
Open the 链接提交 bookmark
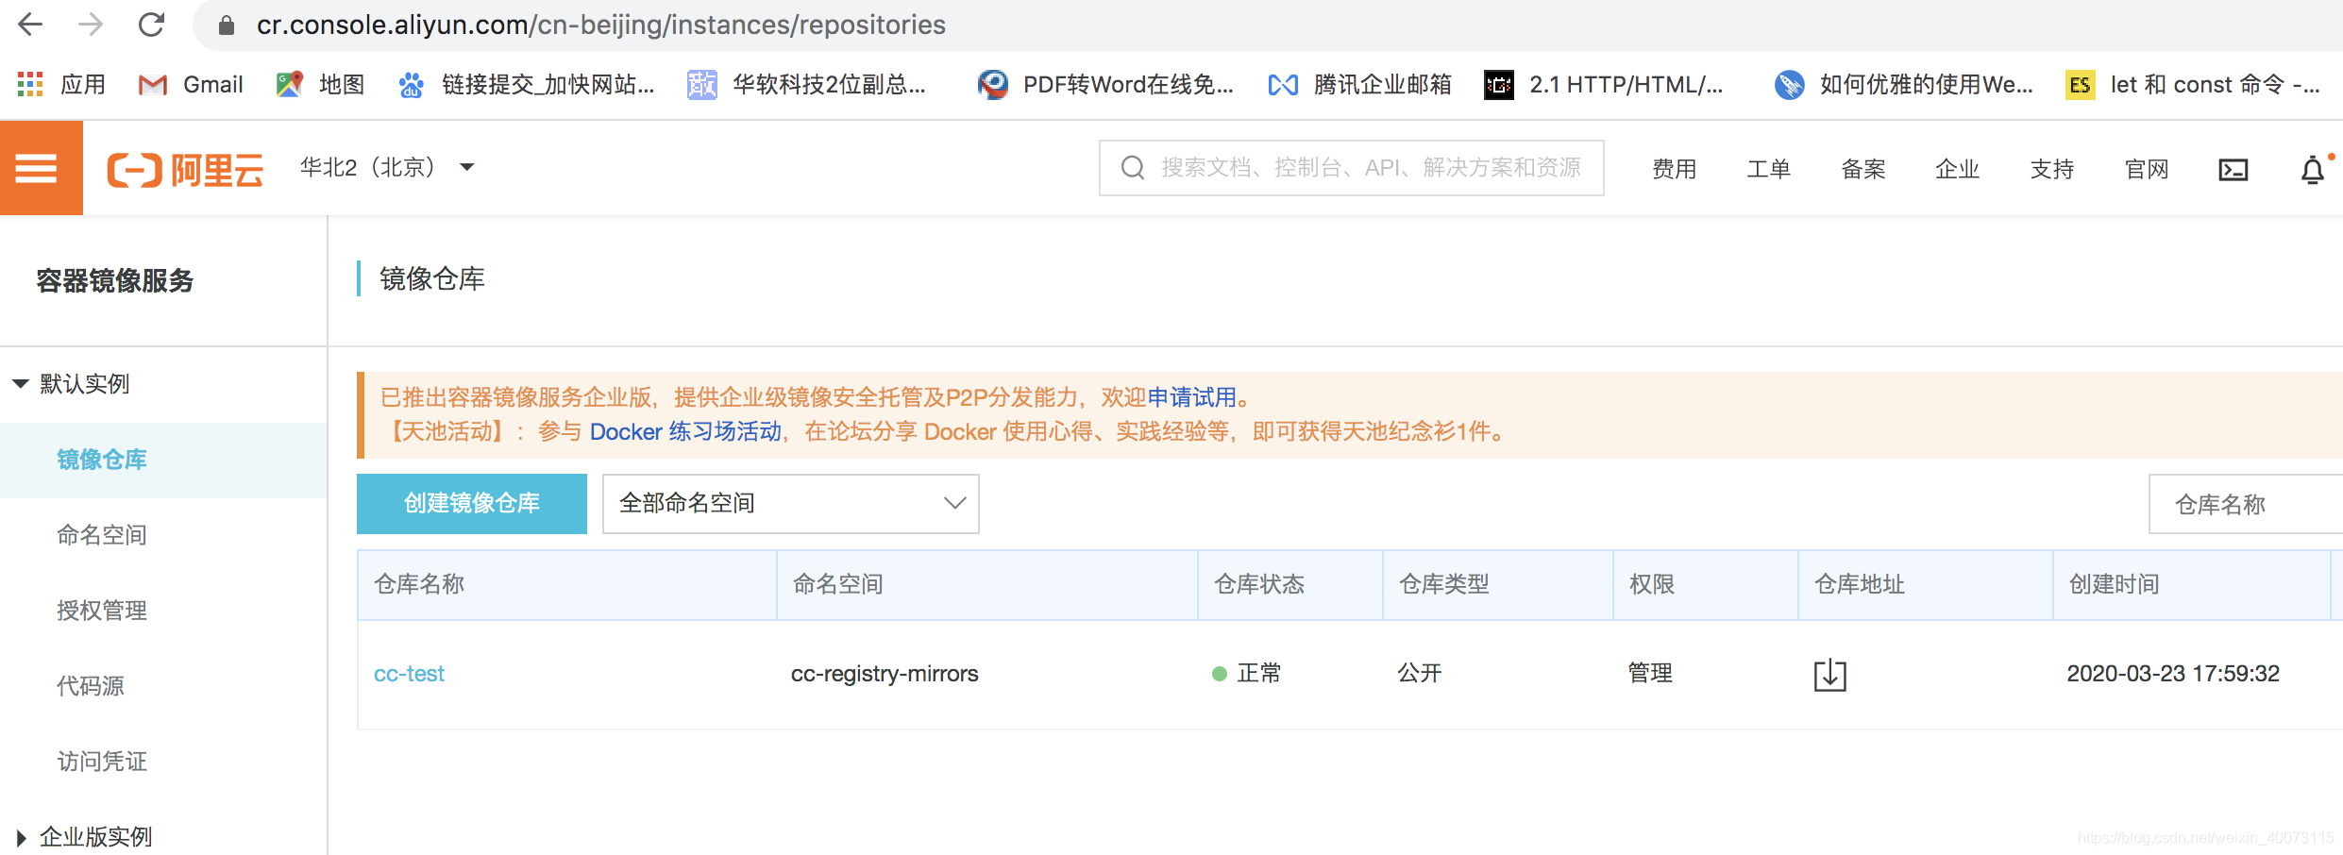tap(526, 85)
